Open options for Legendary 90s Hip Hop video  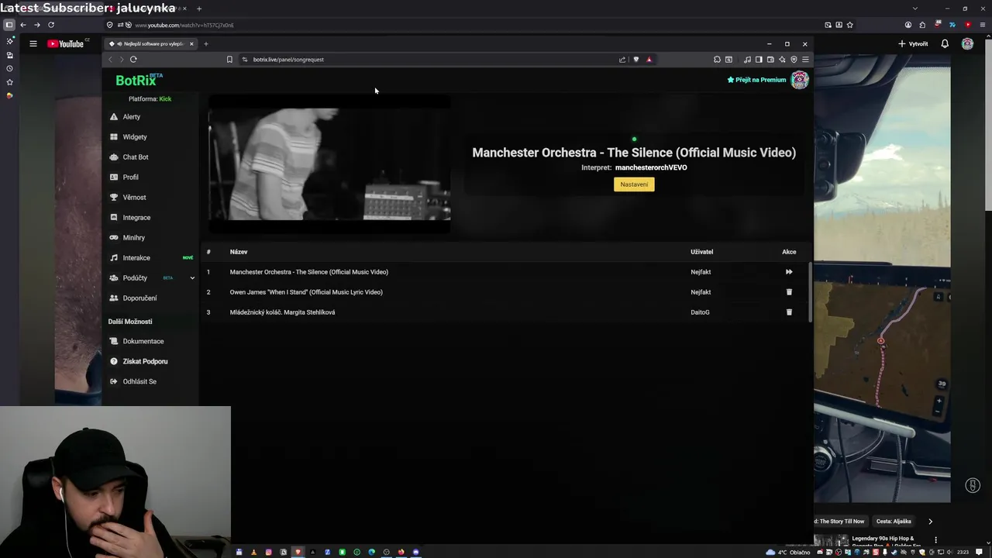click(x=935, y=540)
